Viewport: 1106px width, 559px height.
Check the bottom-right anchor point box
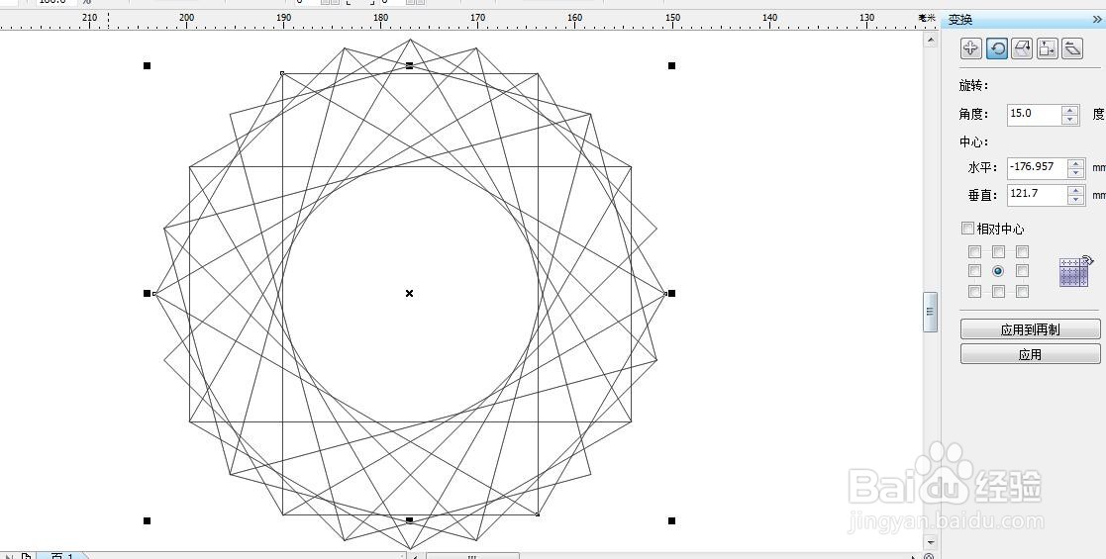(1022, 291)
